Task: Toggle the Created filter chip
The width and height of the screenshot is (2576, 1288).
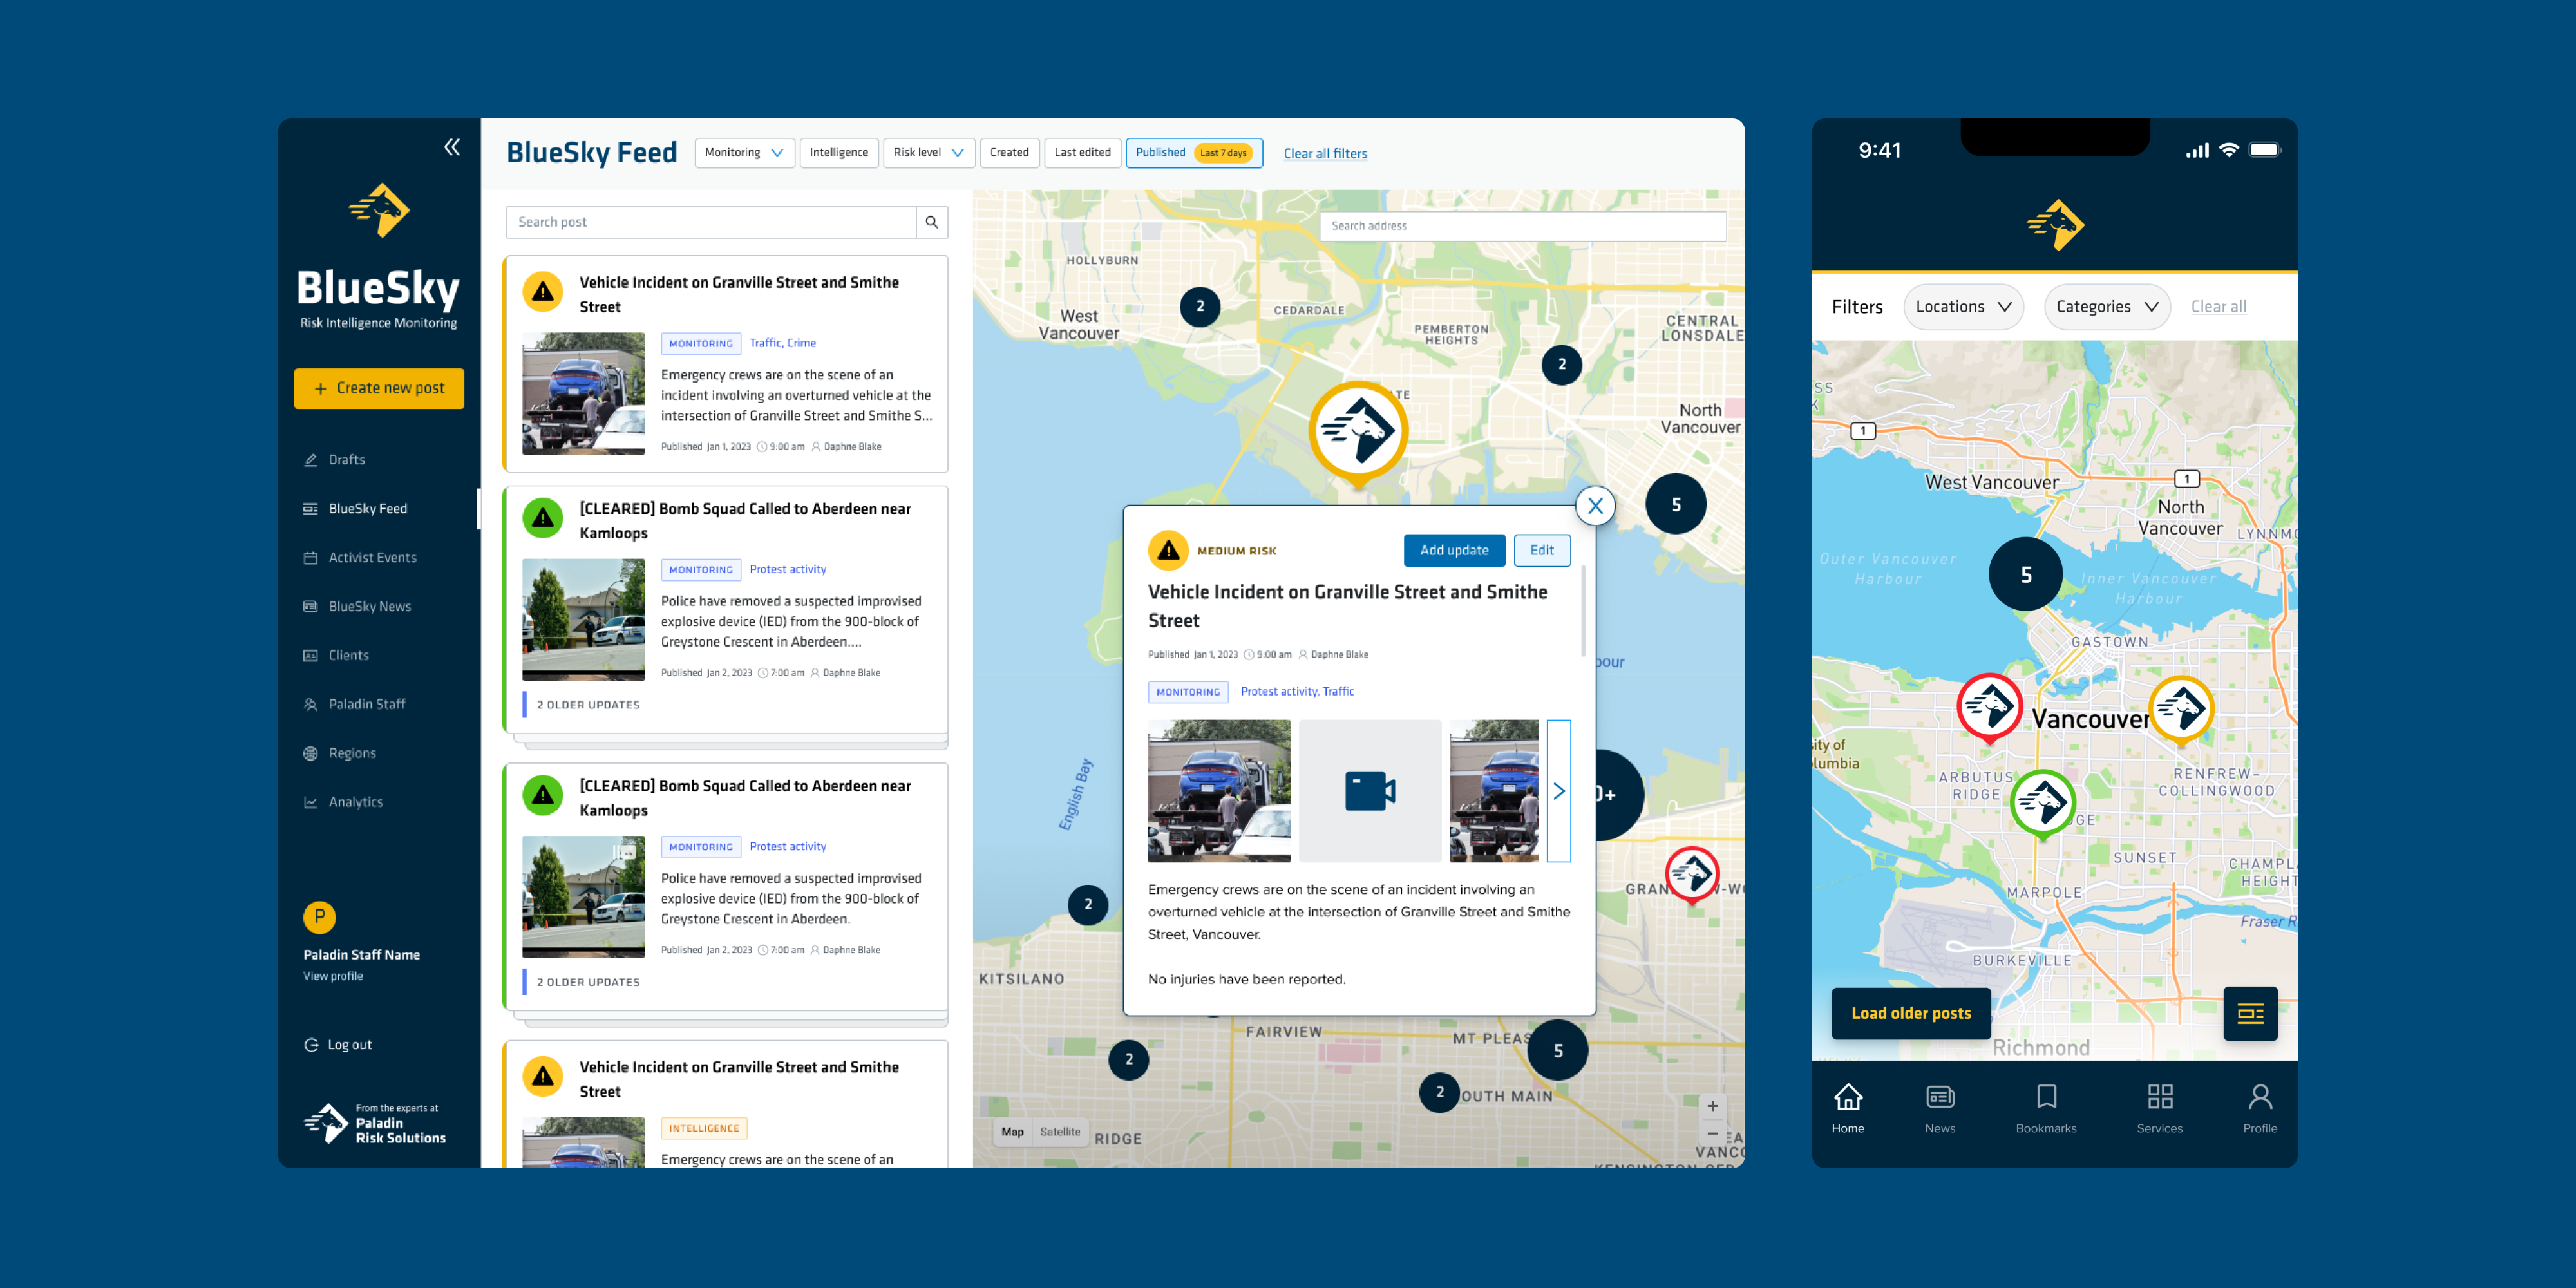Action: coord(1009,153)
